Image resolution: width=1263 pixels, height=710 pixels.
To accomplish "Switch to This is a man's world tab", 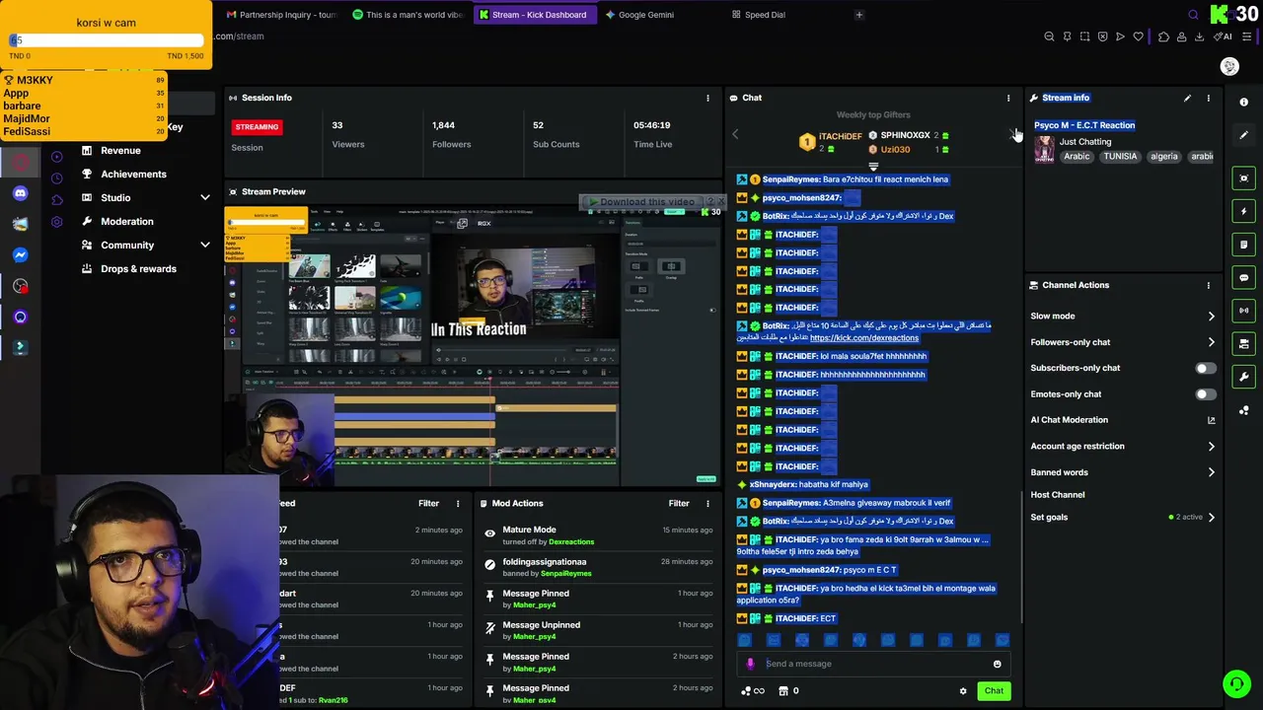I will [x=408, y=15].
